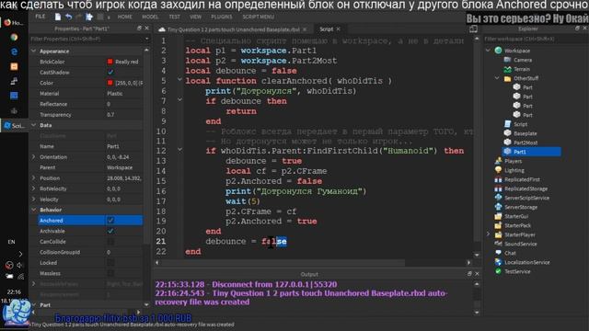
Task: Select the SoundService icon
Action: (x=499, y=244)
